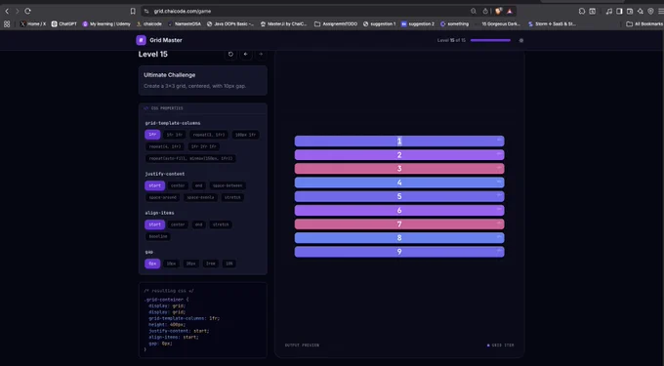Open AssignmentsTODO bookmark folder

tap(336, 24)
